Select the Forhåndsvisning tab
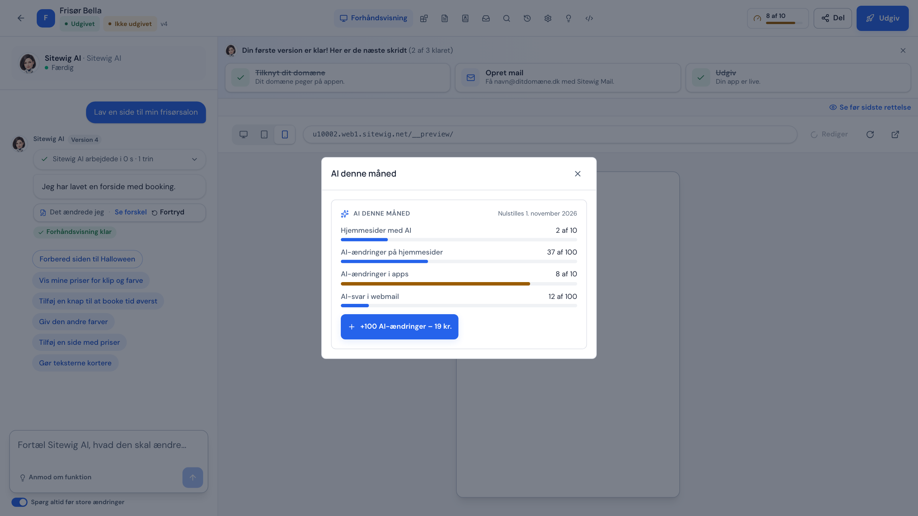Screen dimensions: 918x516 373,18
